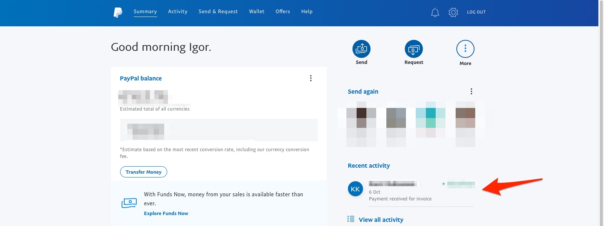Select the second Send again contact thumbnail
Viewport: 604px width, 226px height.
396,124
